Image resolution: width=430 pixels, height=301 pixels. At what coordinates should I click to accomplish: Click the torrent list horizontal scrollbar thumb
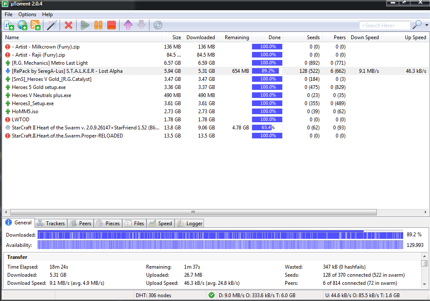pos(193,212)
